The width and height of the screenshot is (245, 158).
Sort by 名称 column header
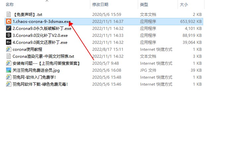coord(10,5)
